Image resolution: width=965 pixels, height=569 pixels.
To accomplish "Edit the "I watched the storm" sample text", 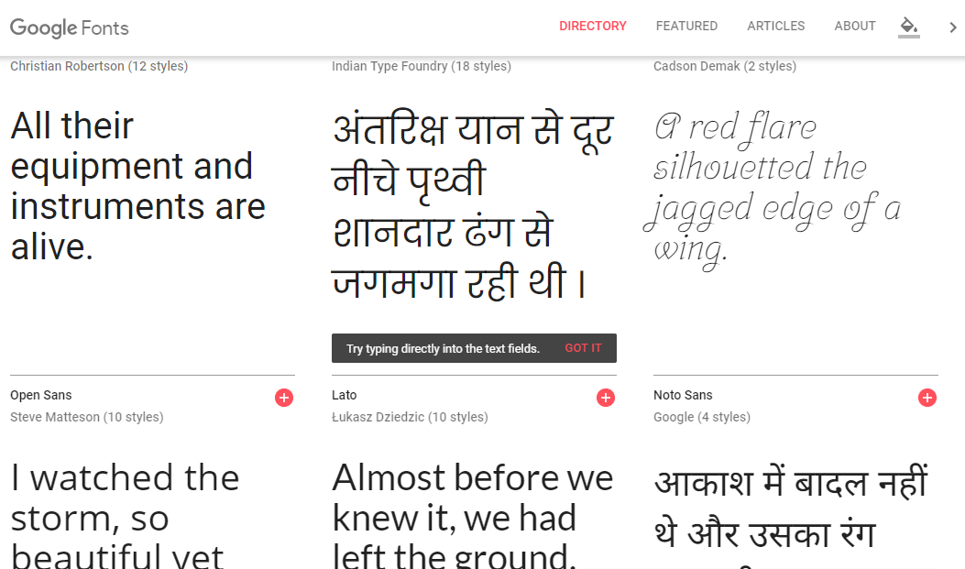I will point(125,515).
